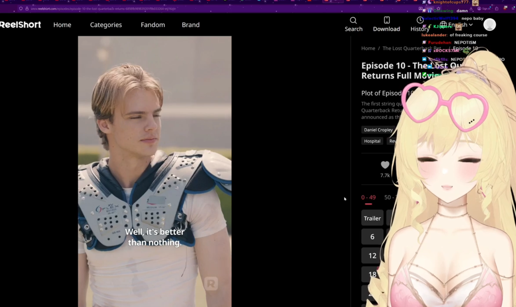Click the Home breadcrumb link

[368, 48]
